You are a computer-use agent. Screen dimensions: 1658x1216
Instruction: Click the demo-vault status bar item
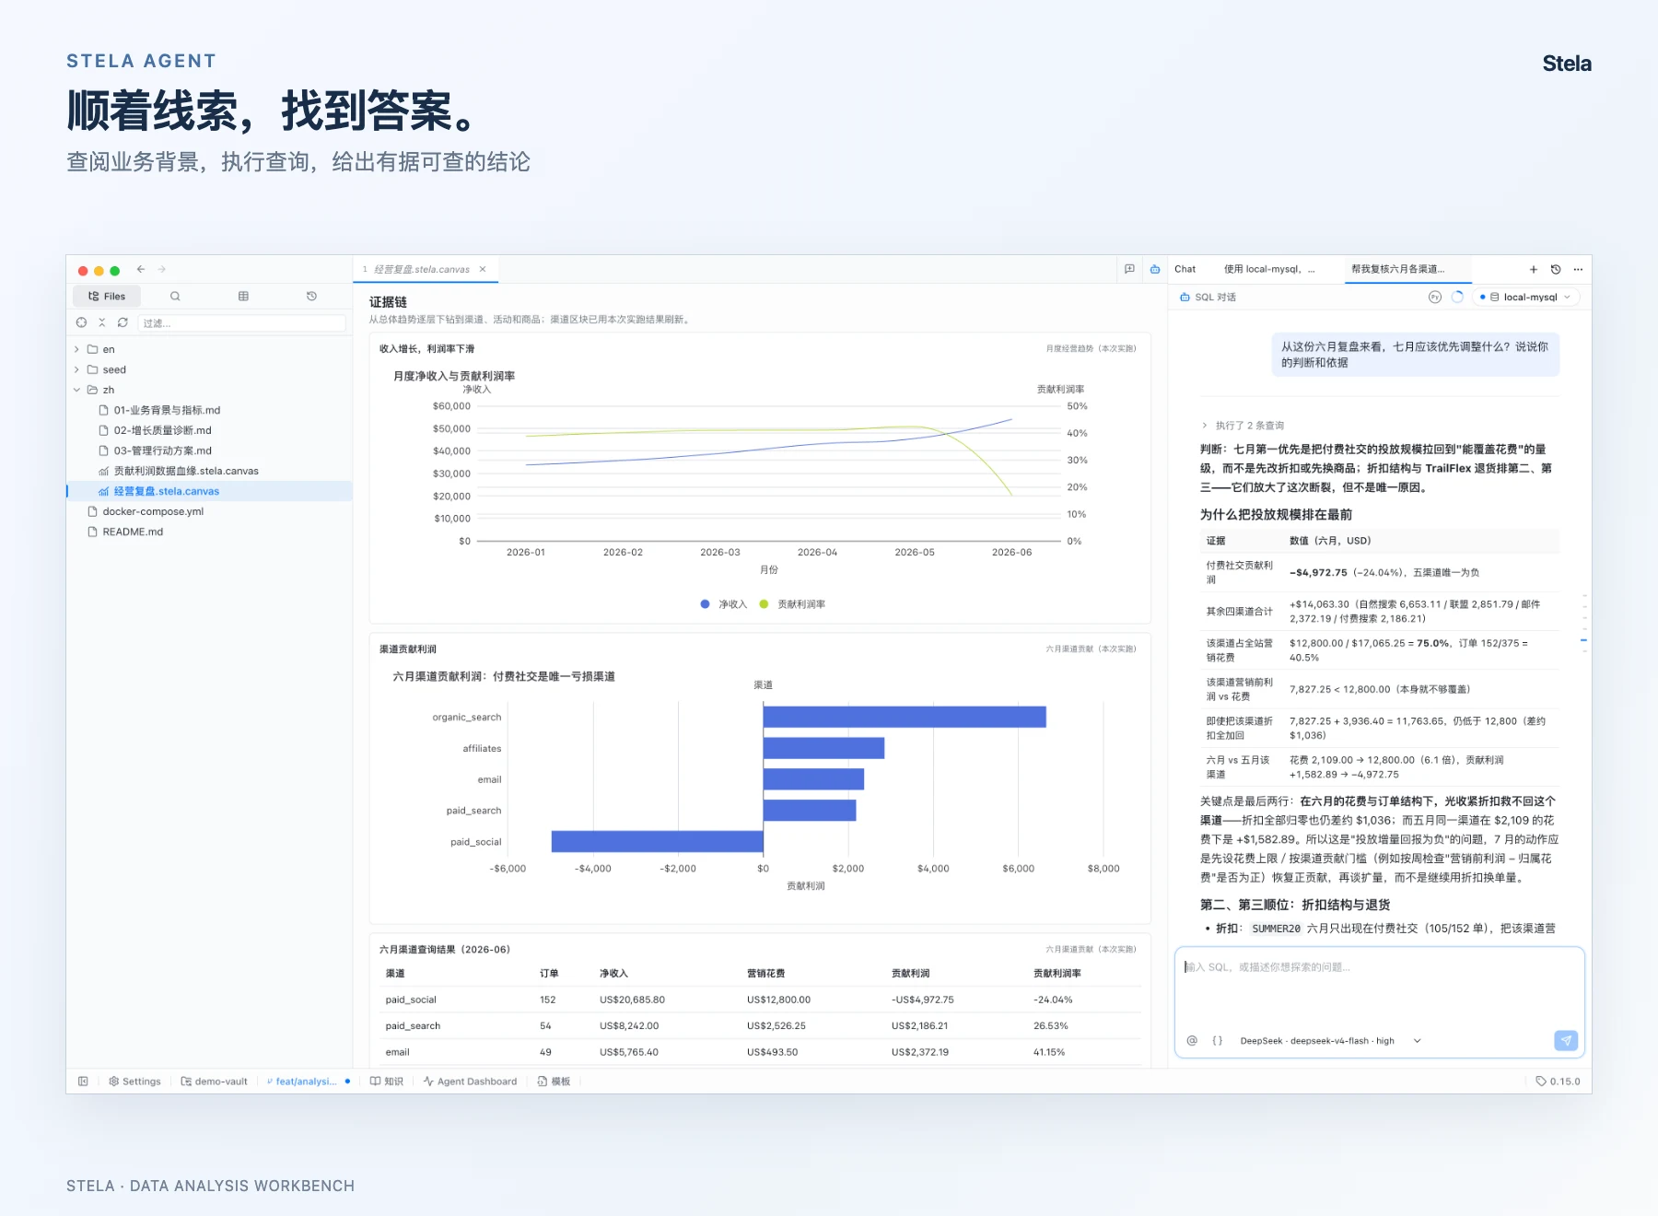coord(214,1082)
